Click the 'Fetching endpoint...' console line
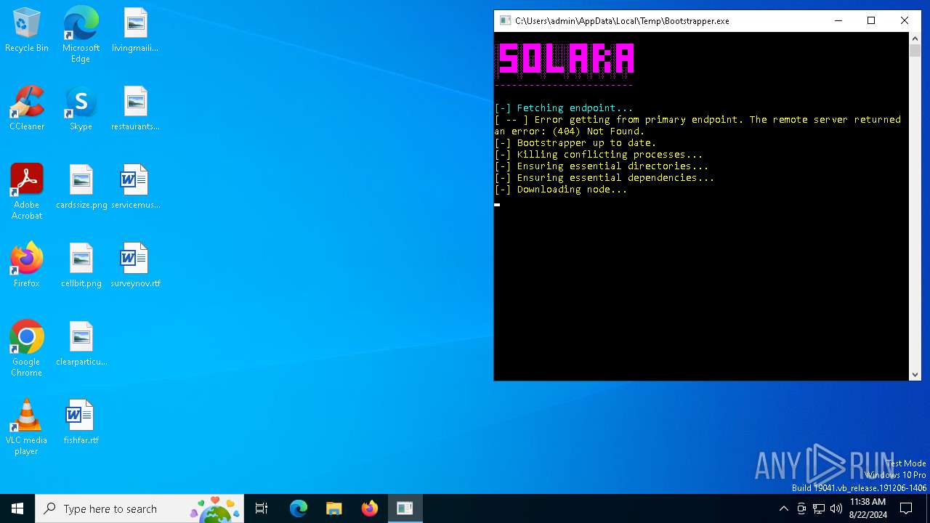930x523 pixels. click(563, 108)
